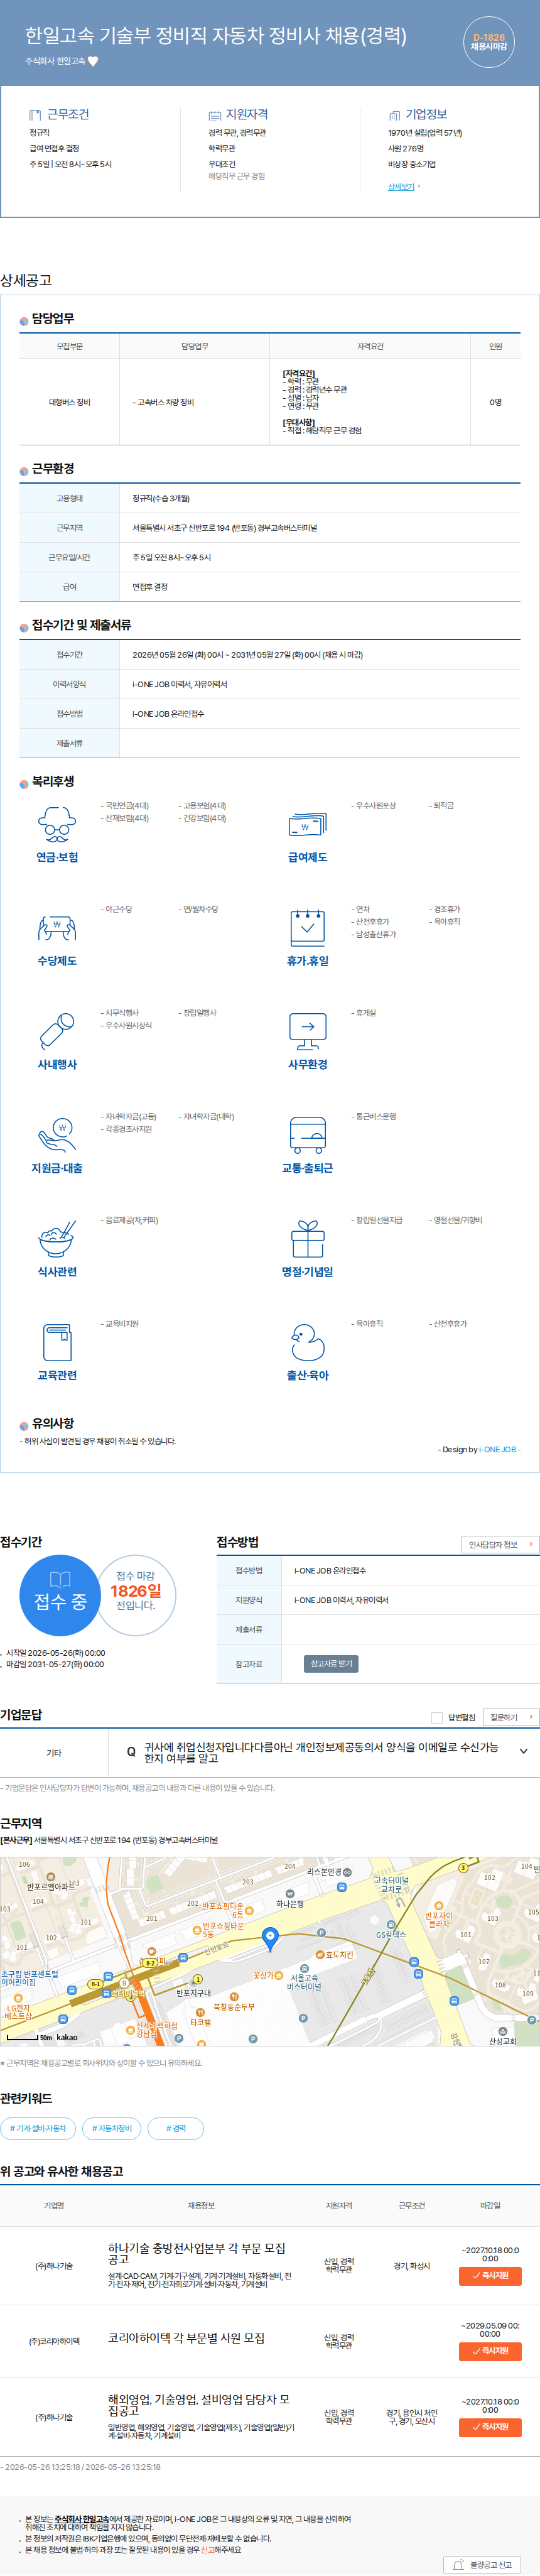Viewport: 540px width, 2576px height.
Task: Click the 지원자격 icon in header
Action: coord(214,115)
